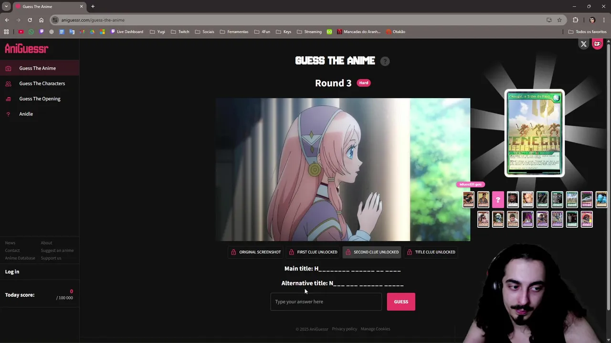Expand the 4Fun bookmark folder
This screenshot has width=611, height=343.
[262, 32]
